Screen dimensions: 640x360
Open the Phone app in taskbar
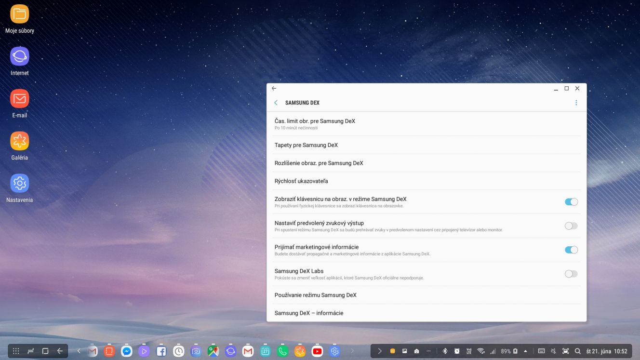point(283,351)
